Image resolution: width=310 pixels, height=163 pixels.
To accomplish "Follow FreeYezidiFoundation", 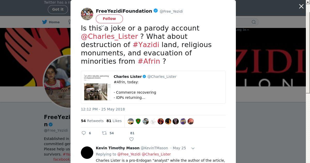I will [109, 19].
